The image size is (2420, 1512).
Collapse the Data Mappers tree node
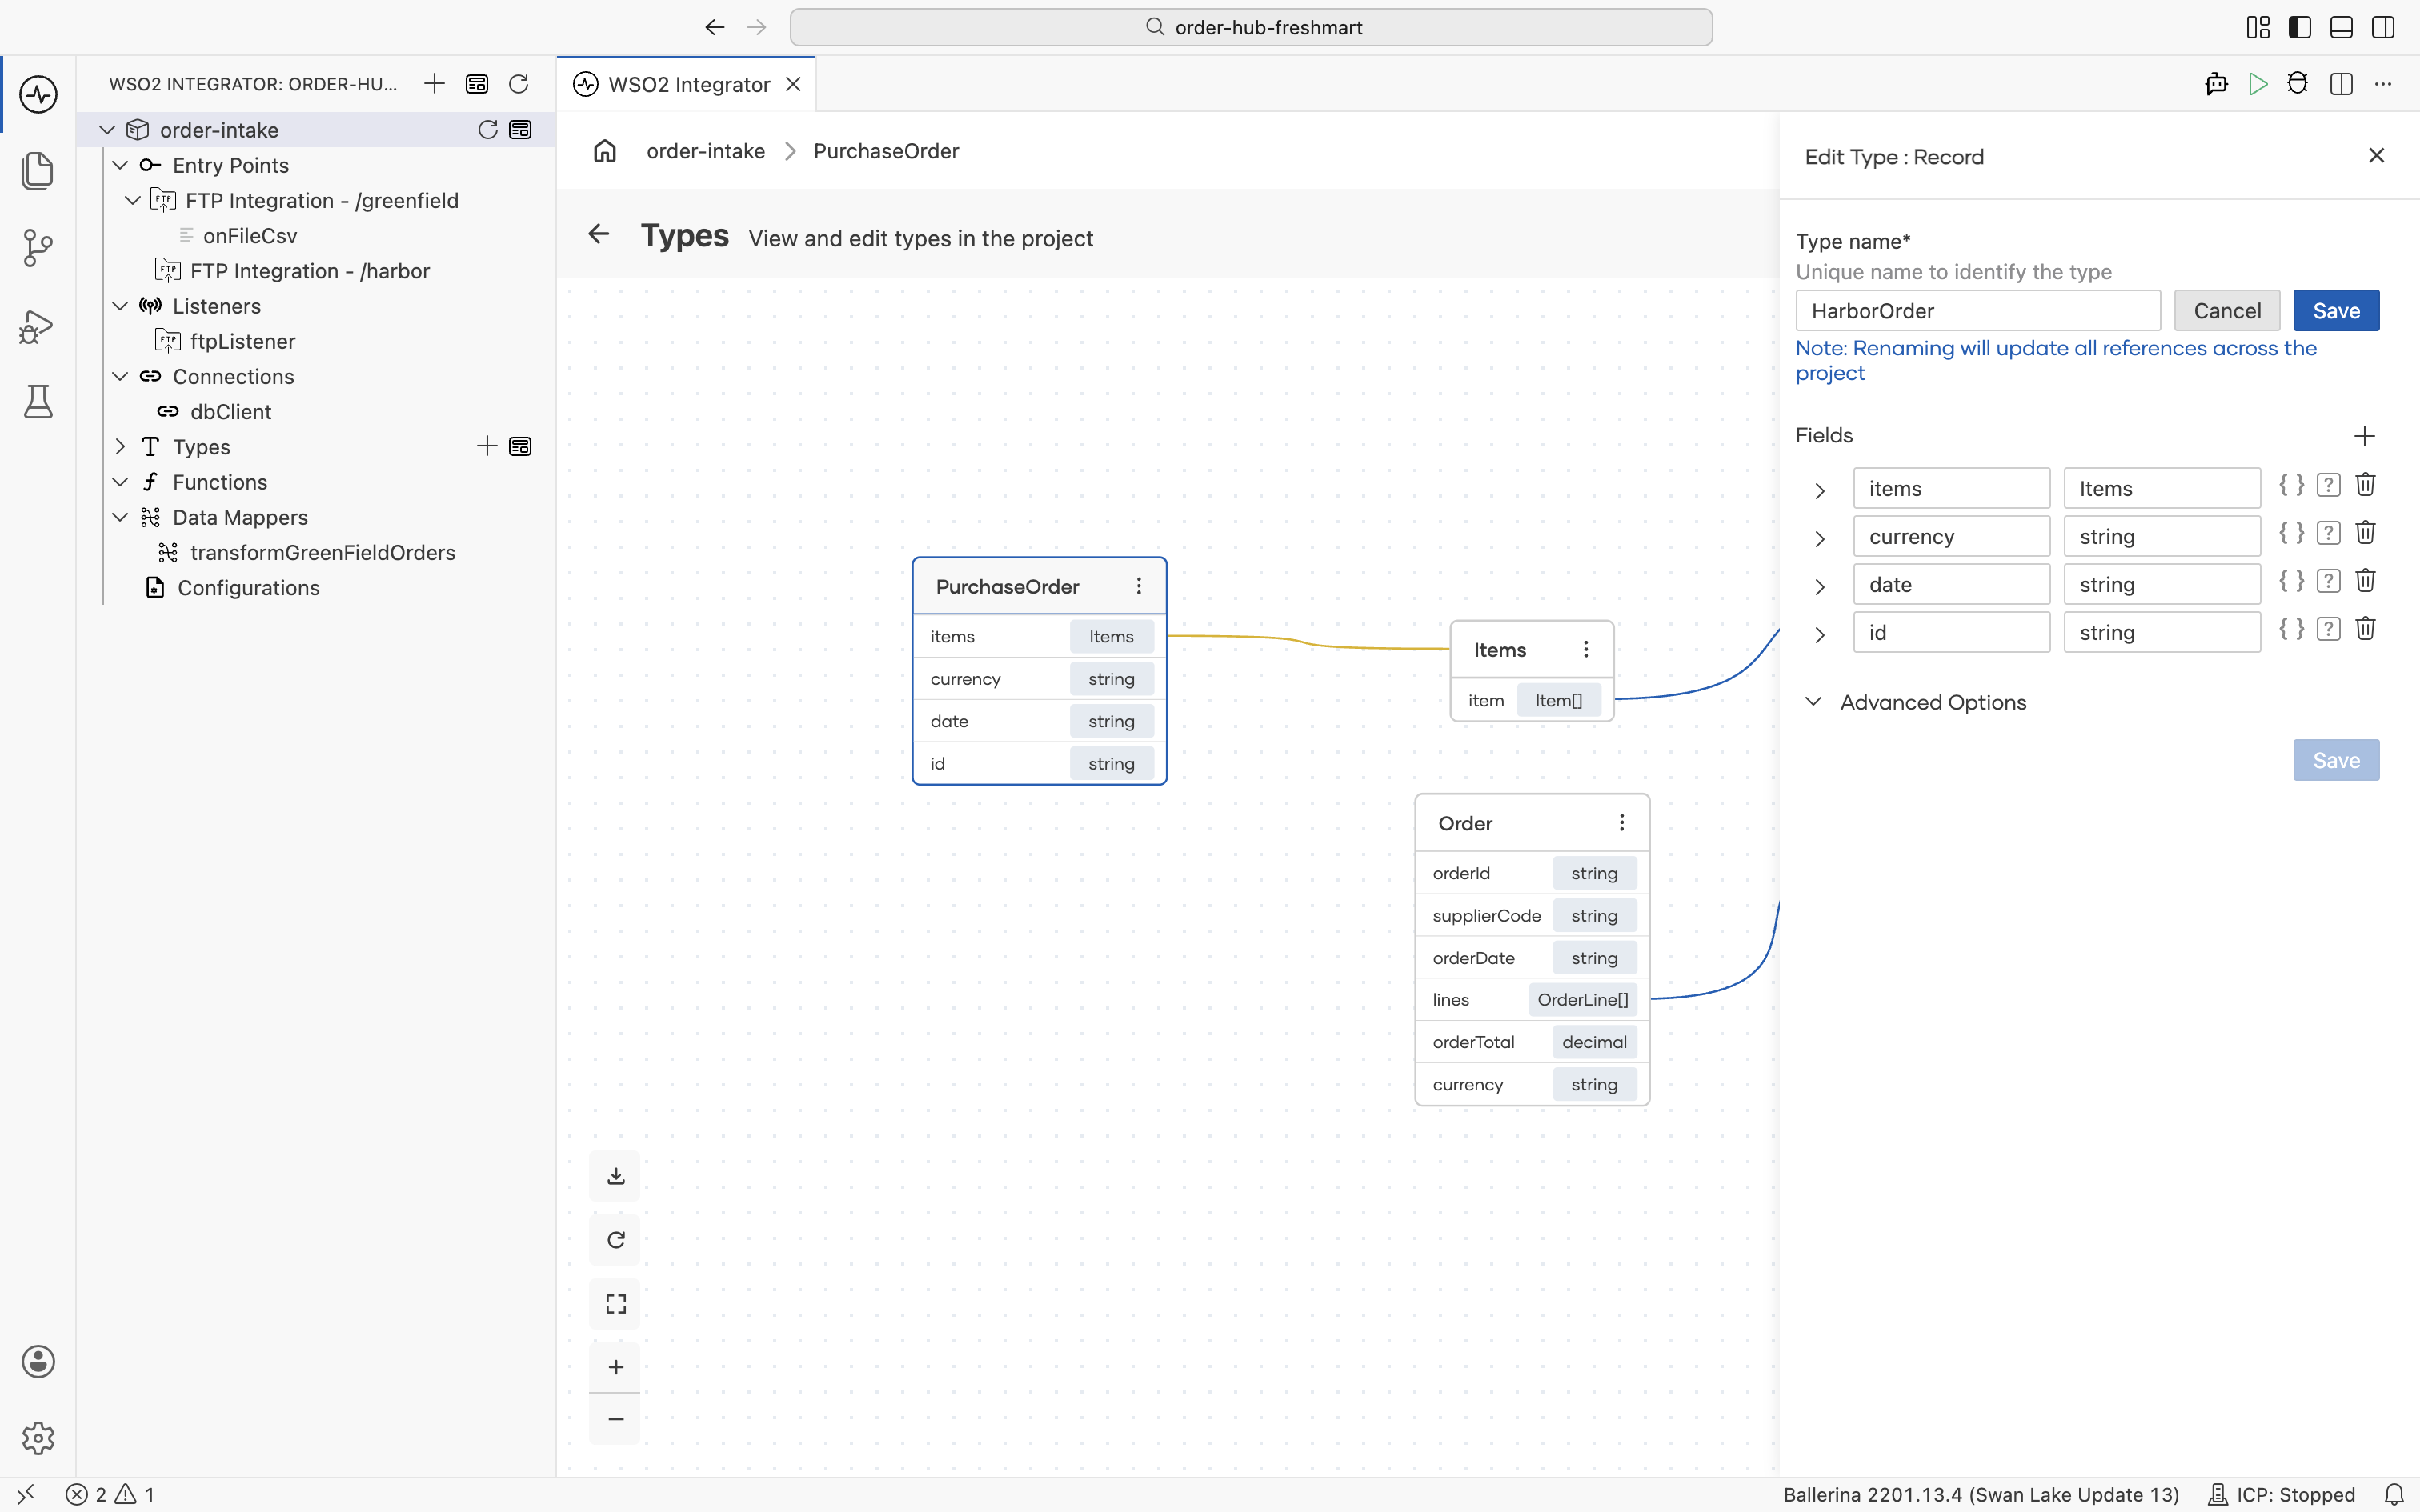(x=120, y=517)
